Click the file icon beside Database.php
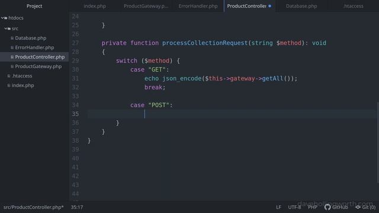 pyautogui.click(x=12, y=38)
